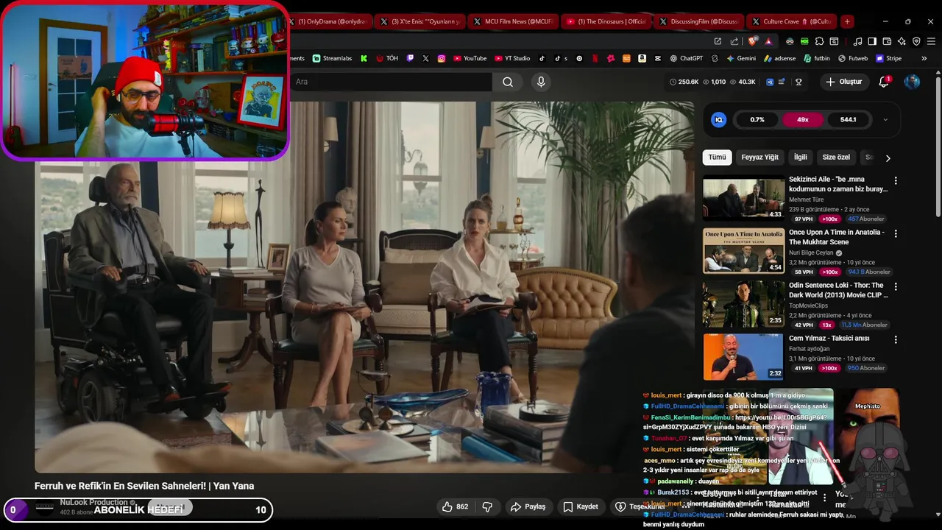Click the 49x pink vidIQ stat pill

802,119
